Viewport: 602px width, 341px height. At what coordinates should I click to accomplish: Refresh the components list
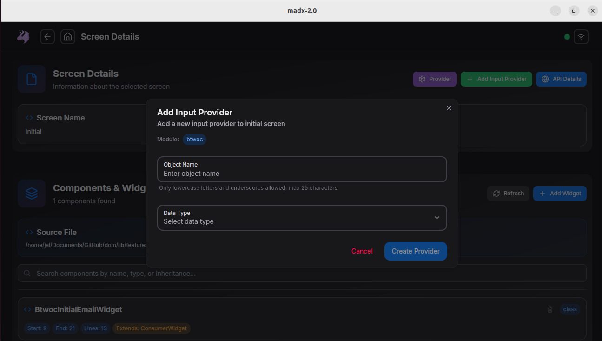508,194
